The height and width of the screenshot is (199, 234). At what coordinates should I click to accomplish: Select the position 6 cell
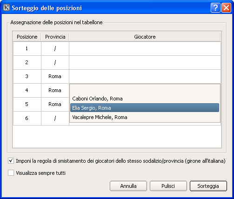pyautogui.click(x=27, y=118)
